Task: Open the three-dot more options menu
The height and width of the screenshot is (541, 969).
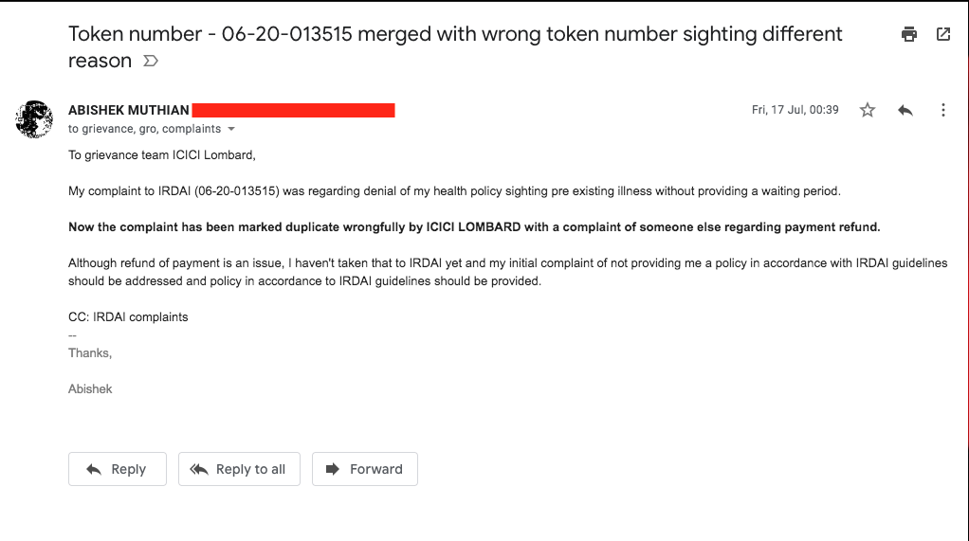Action: [x=943, y=110]
